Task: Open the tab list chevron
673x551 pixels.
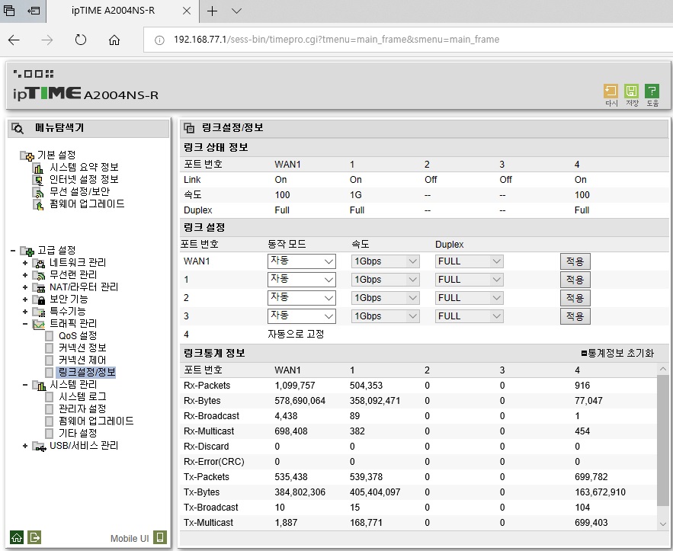Action: (x=236, y=11)
